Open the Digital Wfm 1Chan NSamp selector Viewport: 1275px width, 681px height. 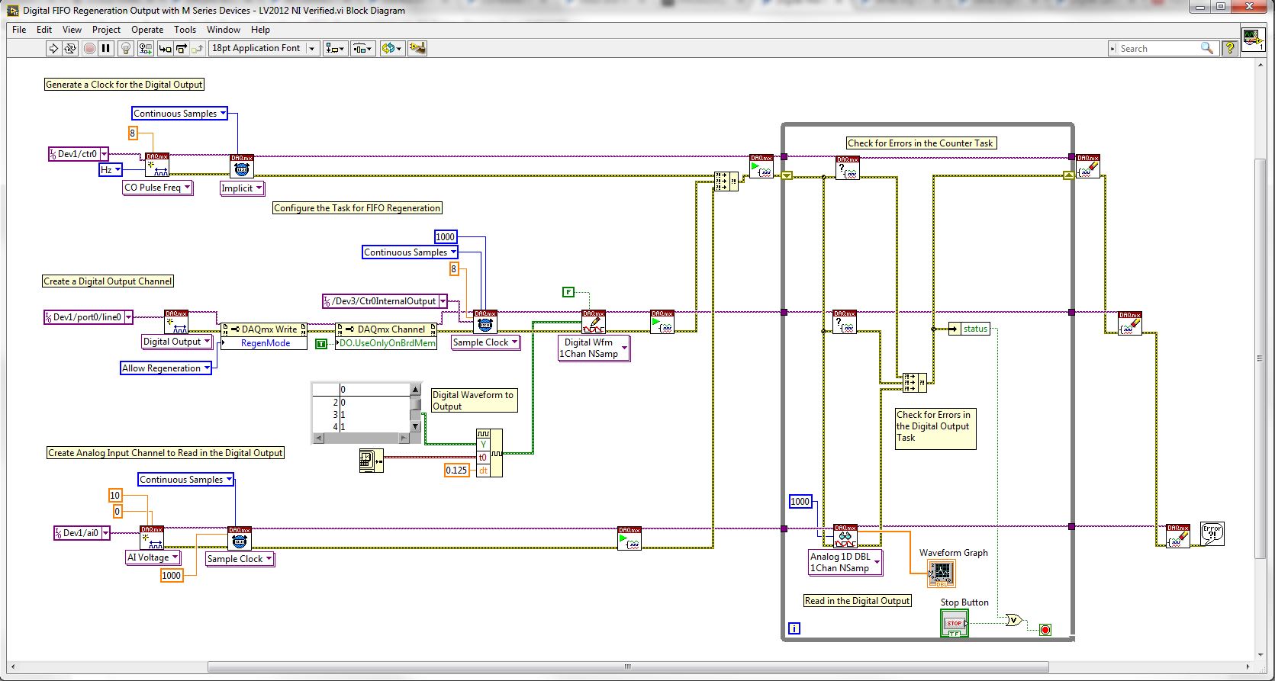pos(594,348)
